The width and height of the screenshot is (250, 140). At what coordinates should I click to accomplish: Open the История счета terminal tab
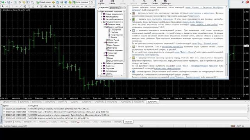[x=30, y=122]
